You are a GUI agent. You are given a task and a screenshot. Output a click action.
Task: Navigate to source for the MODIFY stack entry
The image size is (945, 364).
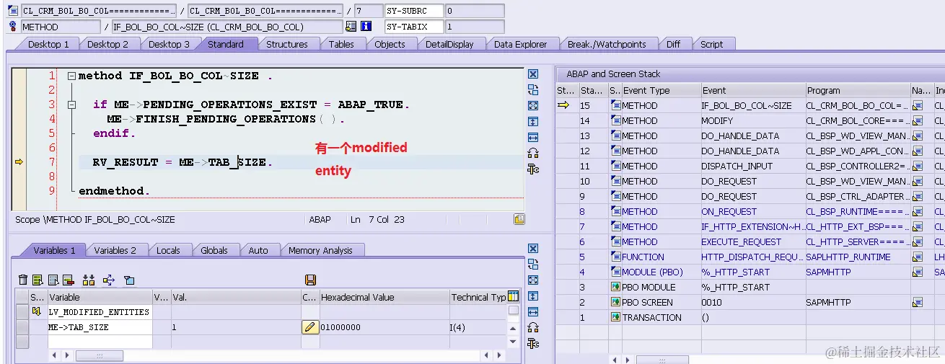click(x=918, y=120)
